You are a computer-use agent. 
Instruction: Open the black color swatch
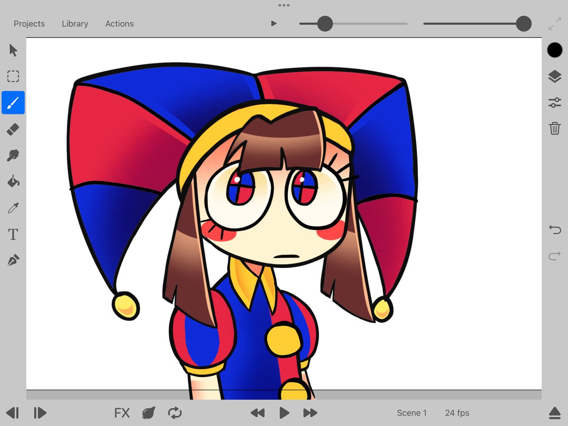(x=555, y=50)
